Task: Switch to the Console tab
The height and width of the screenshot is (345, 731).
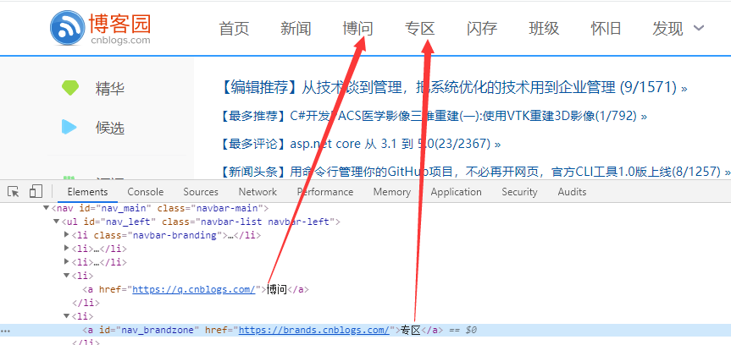Action: (145, 192)
